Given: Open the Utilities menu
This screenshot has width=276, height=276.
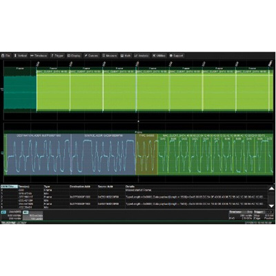Looking at the screenshot, I should [159, 56].
